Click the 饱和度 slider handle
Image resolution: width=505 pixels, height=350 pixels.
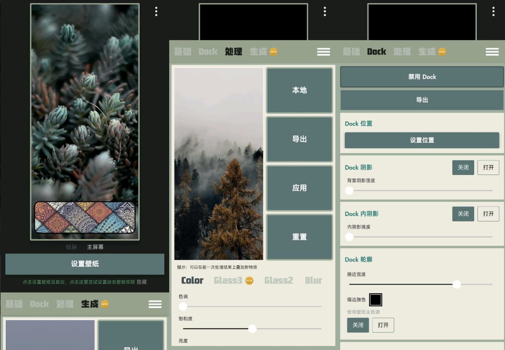(x=252, y=329)
